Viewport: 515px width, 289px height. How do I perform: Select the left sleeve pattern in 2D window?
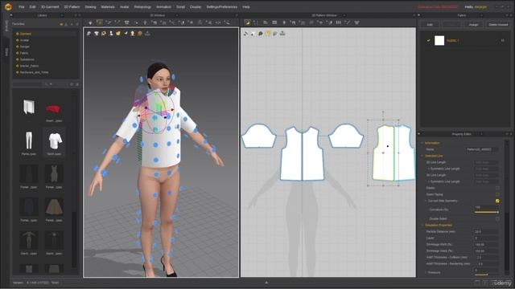click(259, 136)
